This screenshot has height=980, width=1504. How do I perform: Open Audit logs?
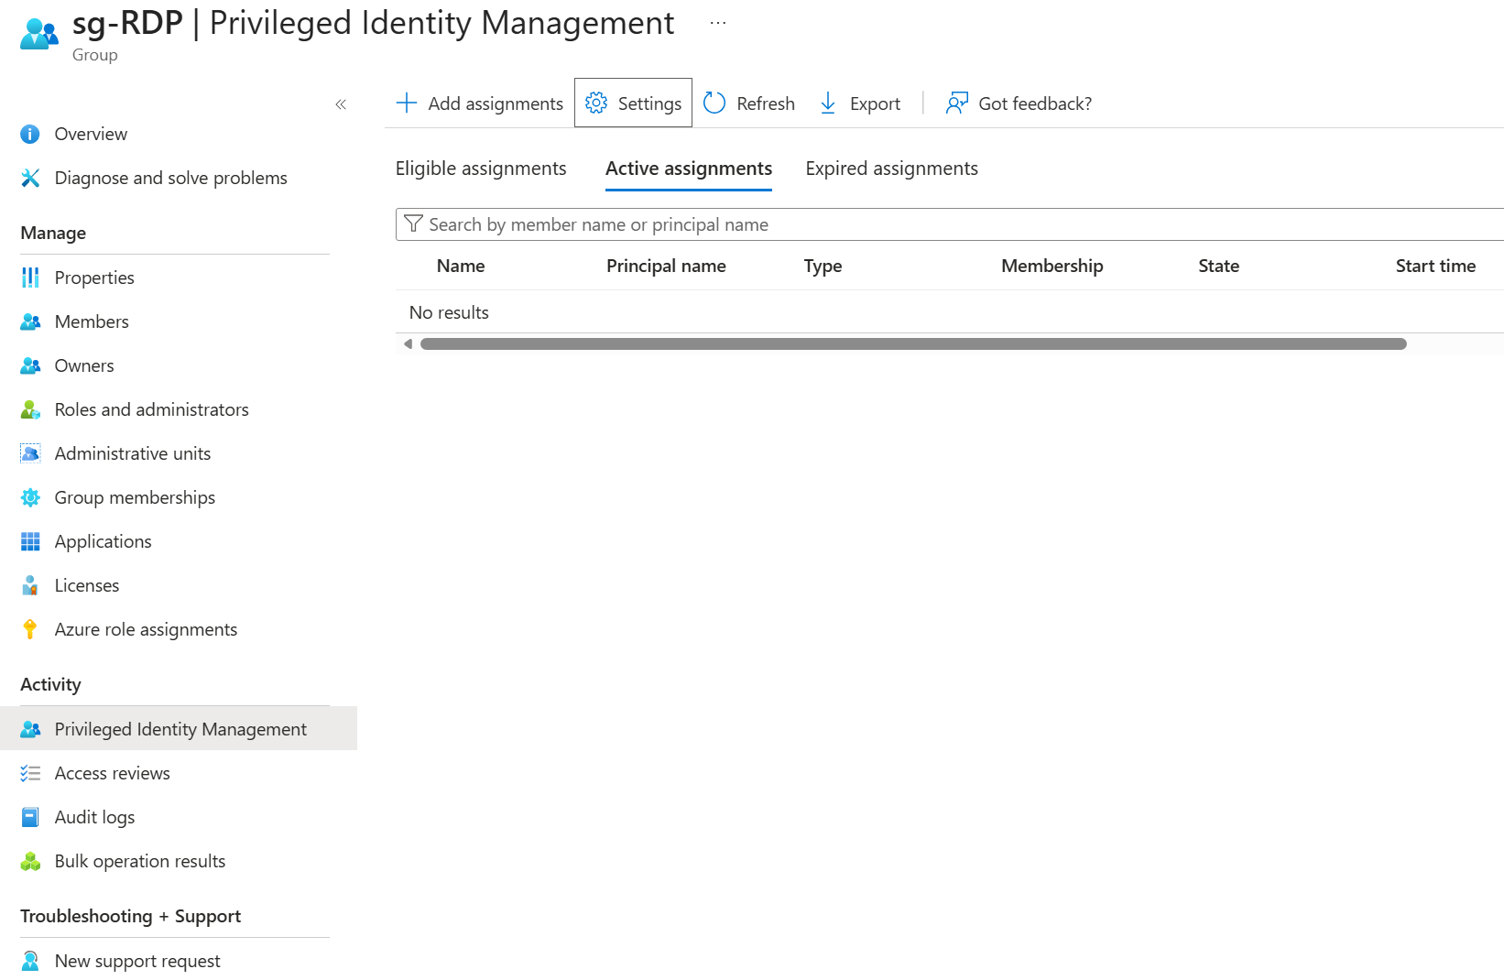(x=95, y=817)
